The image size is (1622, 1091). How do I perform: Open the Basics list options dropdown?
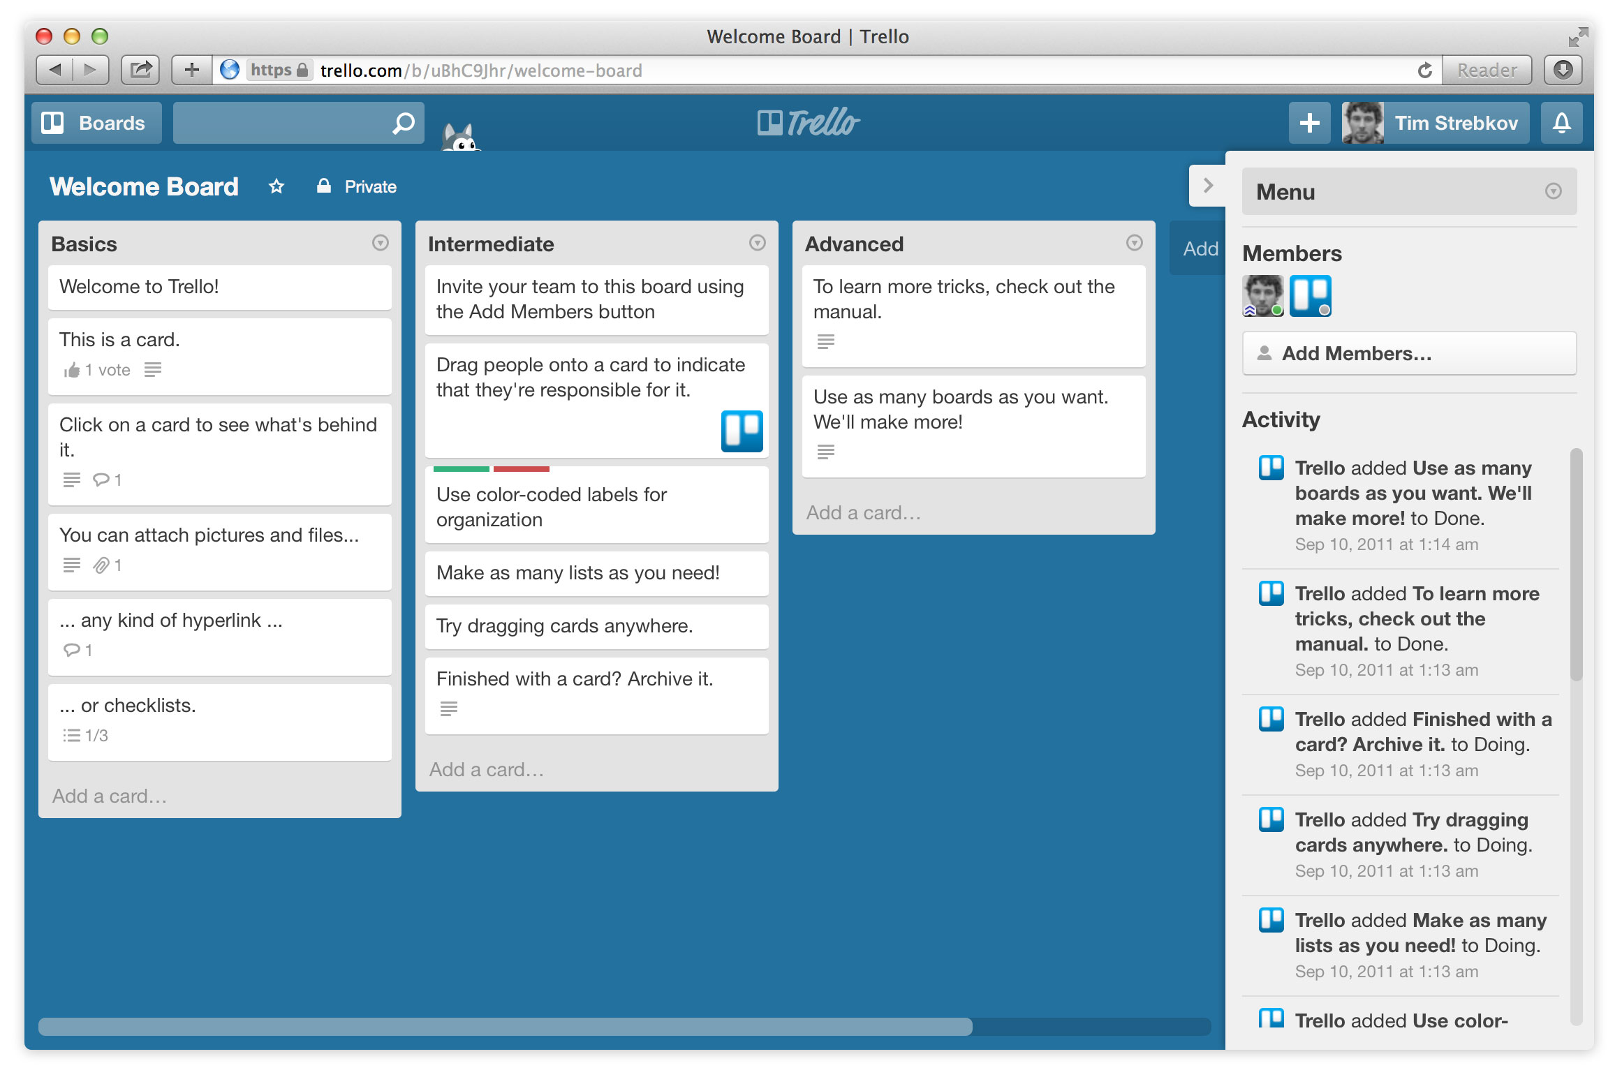pyautogui.click(x=380, y=243)
